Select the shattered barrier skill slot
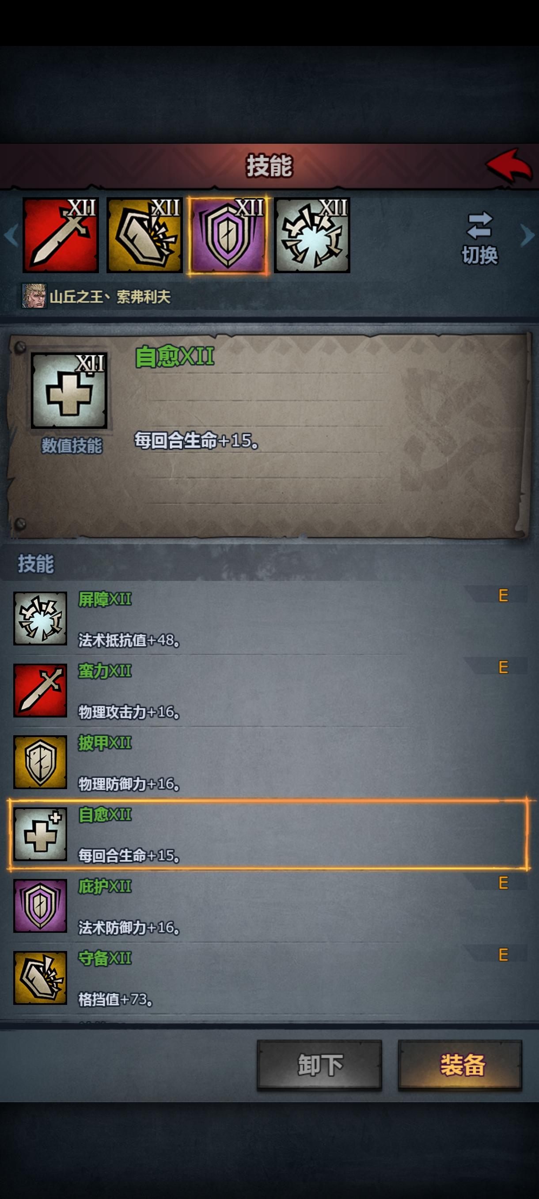Screen dimensions: 539x1199 pyautogui.click(x=312, y=235)
